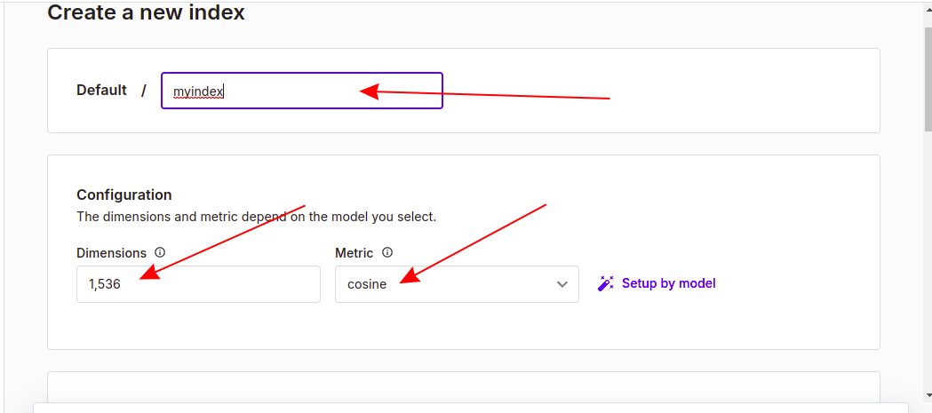Click the slash separator after Default
932x413 pixels.
point(143,91)
